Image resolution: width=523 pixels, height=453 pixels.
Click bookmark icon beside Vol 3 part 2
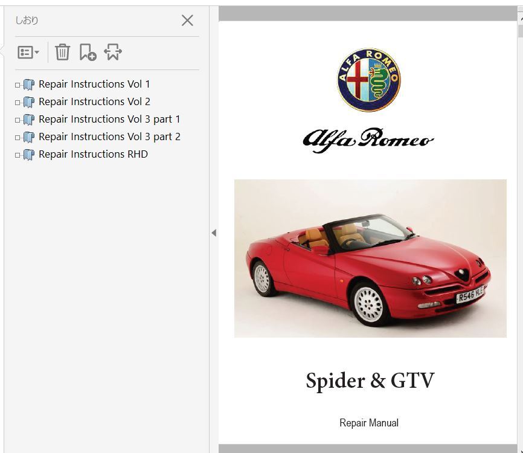coord(29,138)
